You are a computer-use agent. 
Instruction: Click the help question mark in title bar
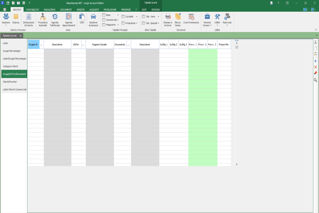pos(278,3)
